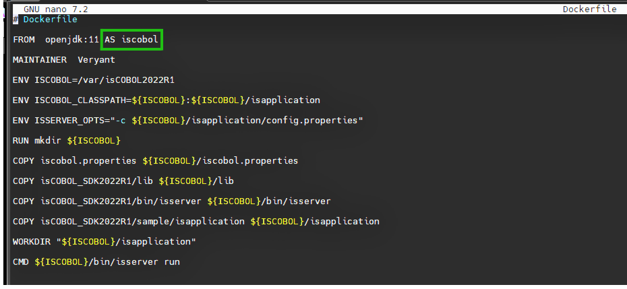The image size is (627, 289).
Task: Click the highlighted AS iscobol text
Action: coord(131,40)
